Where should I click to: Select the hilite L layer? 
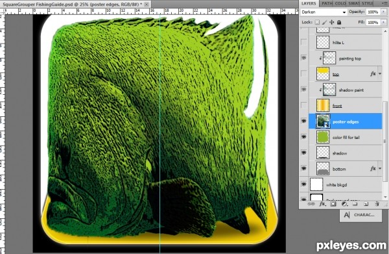tap(345, 42)
